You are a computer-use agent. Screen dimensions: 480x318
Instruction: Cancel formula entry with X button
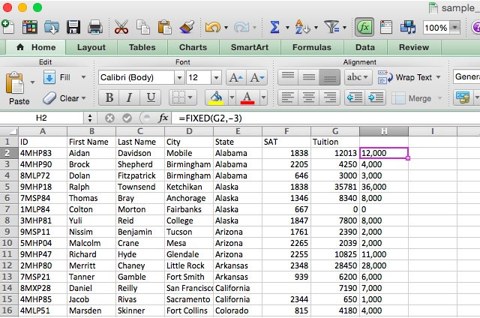coord(109,118)
